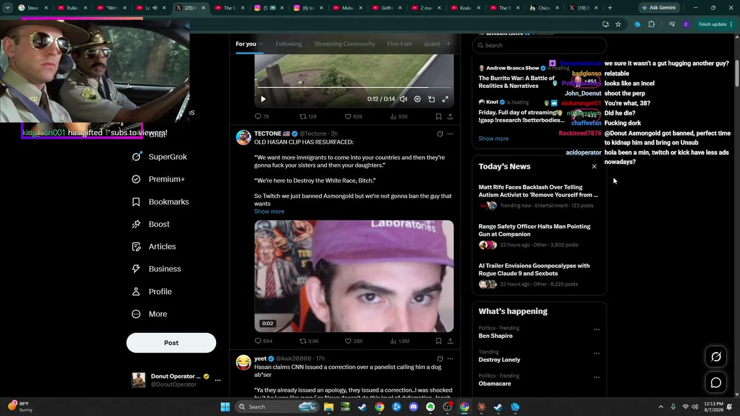This screenshot has height=416, width=740.
Task: Switch to the Finn Fam tab
Action: tap(399, 44)
